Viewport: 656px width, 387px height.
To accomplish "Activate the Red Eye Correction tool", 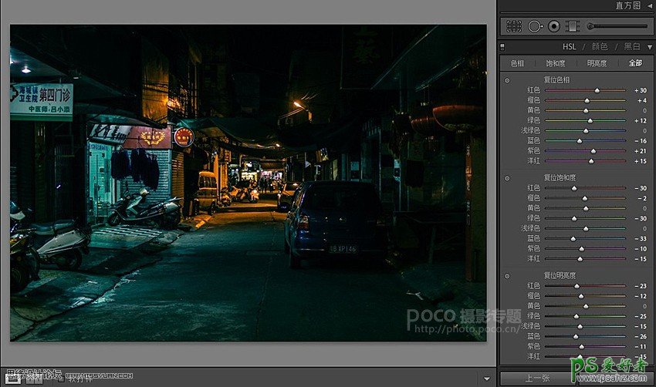I will pyautogui.click(x=553, y=26).
